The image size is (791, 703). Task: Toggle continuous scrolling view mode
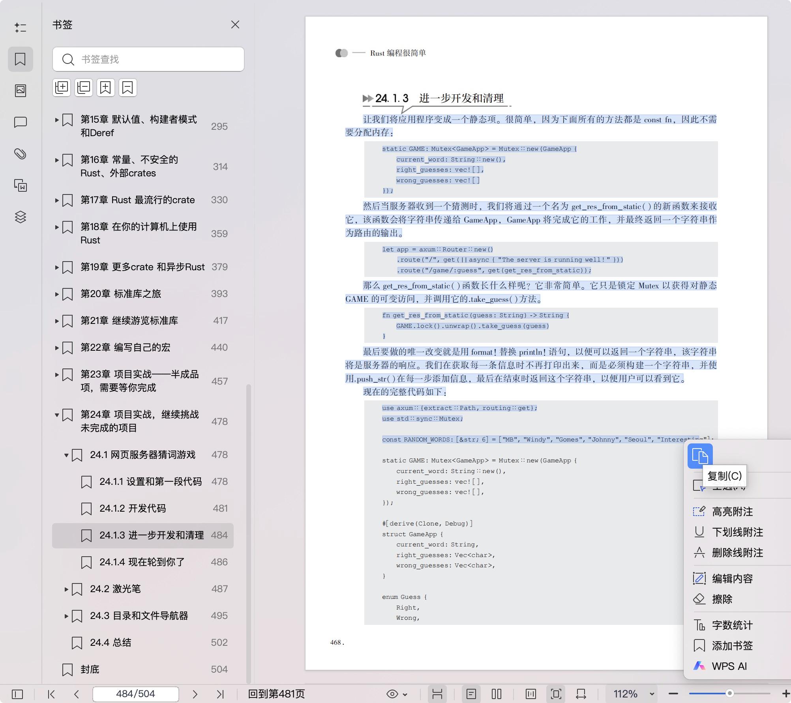coord(437,694)
